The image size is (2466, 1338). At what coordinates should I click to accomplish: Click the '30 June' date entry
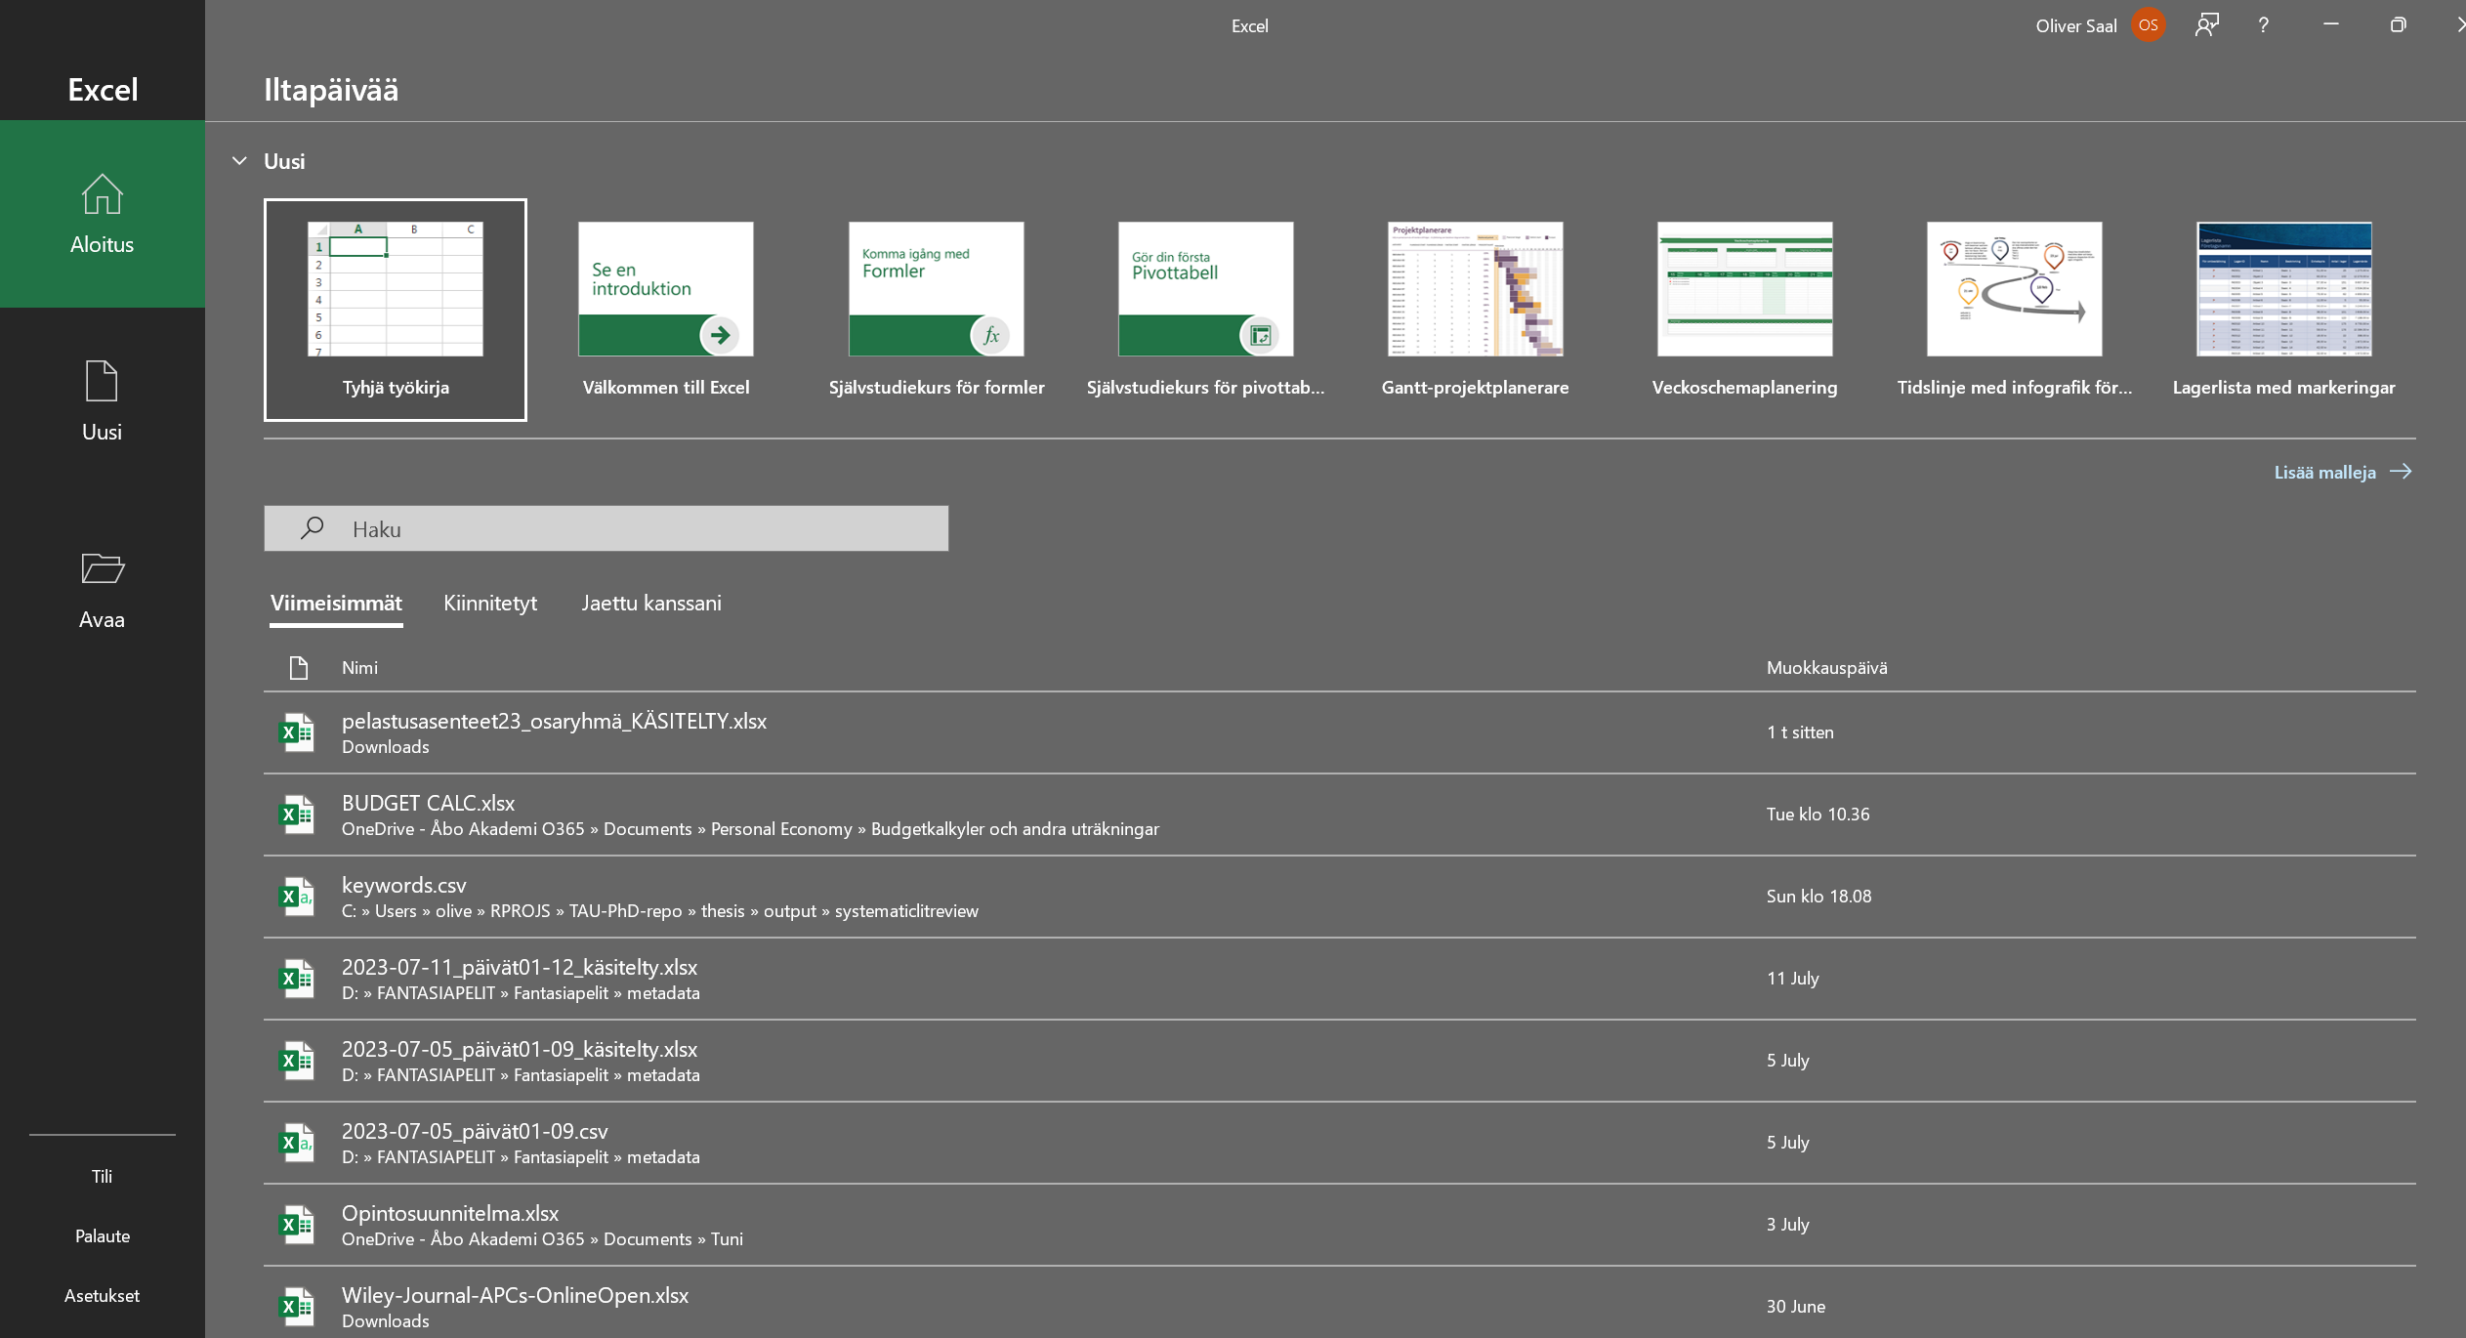point(1795,1307)
